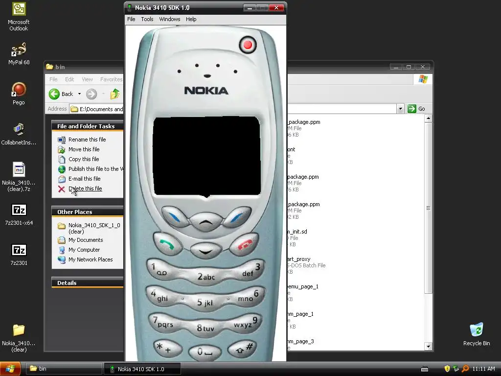Click the Windows Start button

[x=10, y=369]
